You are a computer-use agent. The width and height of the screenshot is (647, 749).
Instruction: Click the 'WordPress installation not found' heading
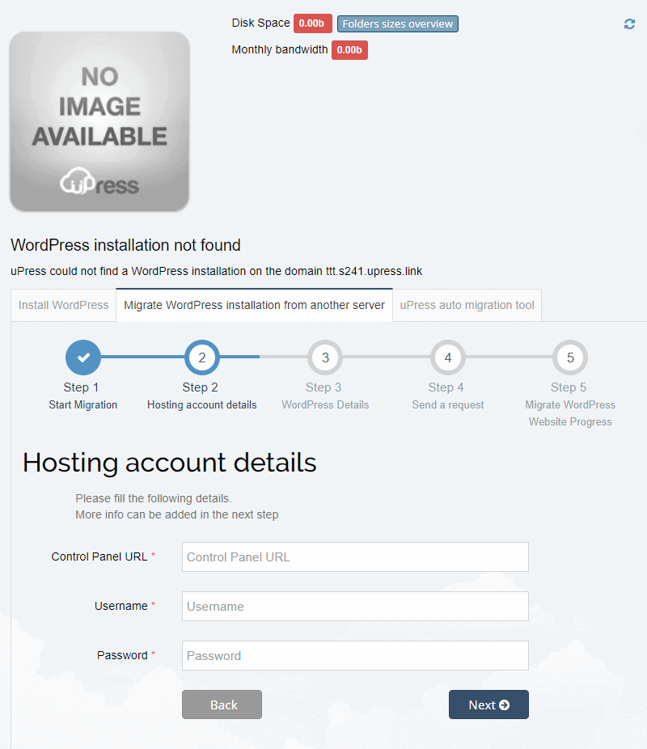tap(125, 245)
